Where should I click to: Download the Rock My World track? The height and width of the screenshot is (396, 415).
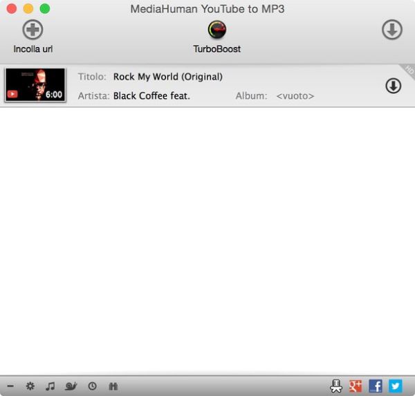393,86
